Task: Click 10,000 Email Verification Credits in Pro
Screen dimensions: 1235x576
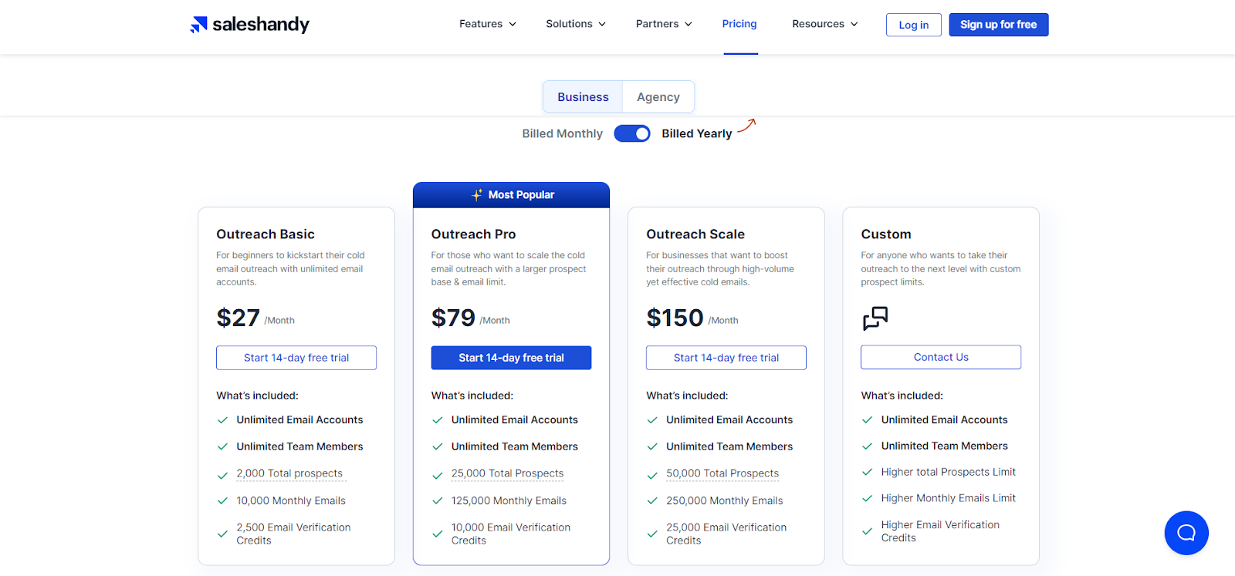Action: coord(511,534)
